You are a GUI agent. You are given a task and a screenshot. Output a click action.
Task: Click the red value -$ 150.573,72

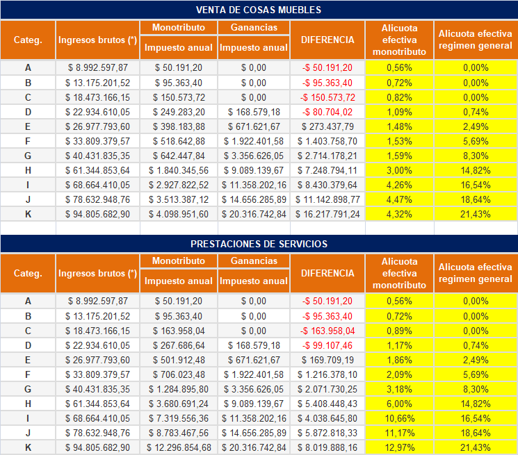(x=327, y=98)
